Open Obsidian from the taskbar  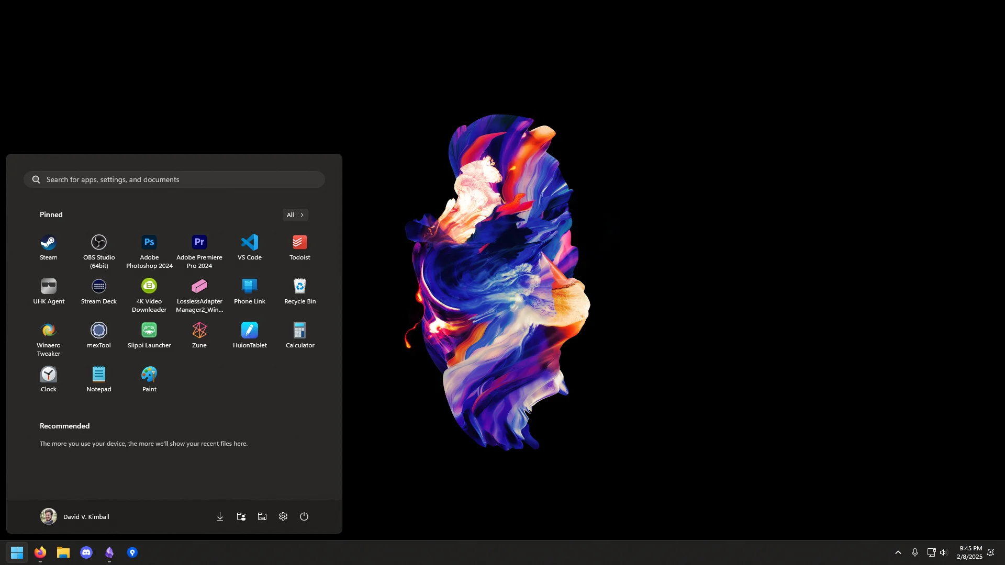(109, 552)
